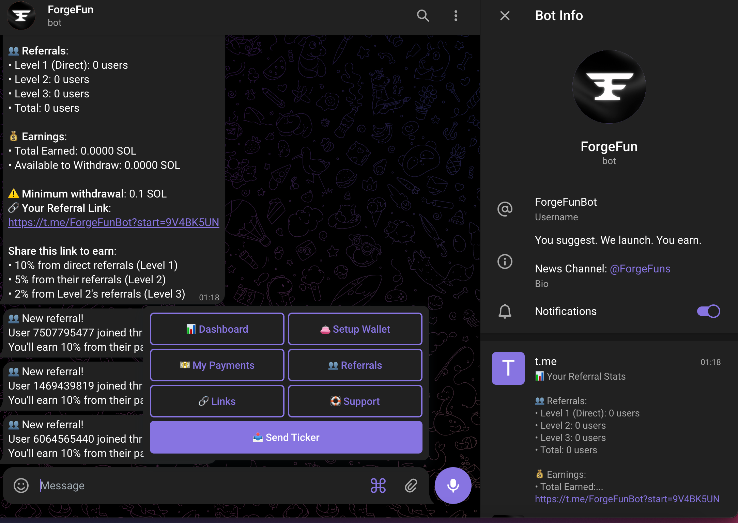Attach a file with the paperclip icon
Image resolution: width=738 pixels, height=523 pixels.
pos(411,486)
